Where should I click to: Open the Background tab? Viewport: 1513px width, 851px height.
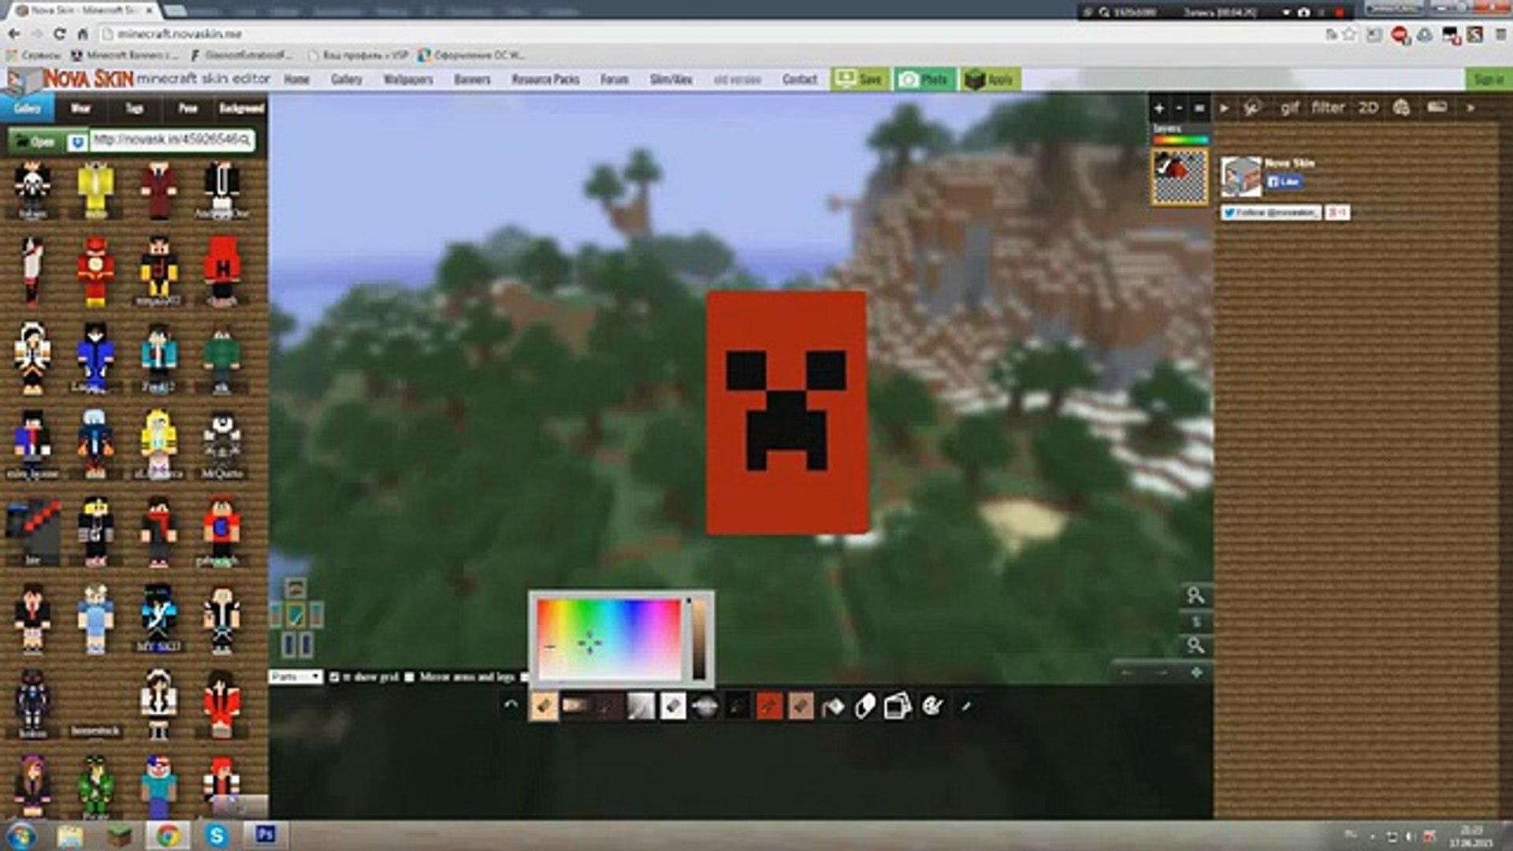241,108
